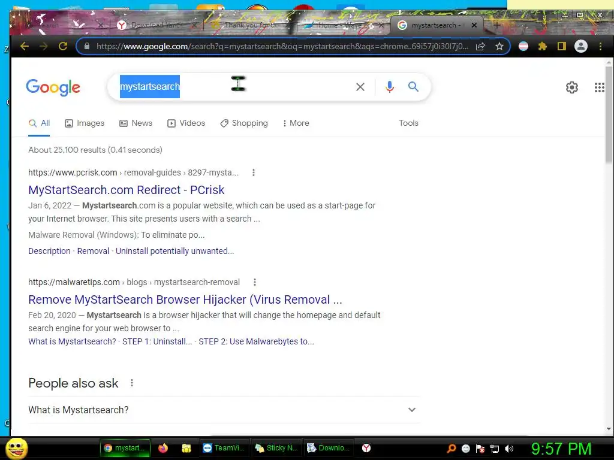Open Google quick settings gear
This screenshot has width=614, height=460.
click(571, 87)
